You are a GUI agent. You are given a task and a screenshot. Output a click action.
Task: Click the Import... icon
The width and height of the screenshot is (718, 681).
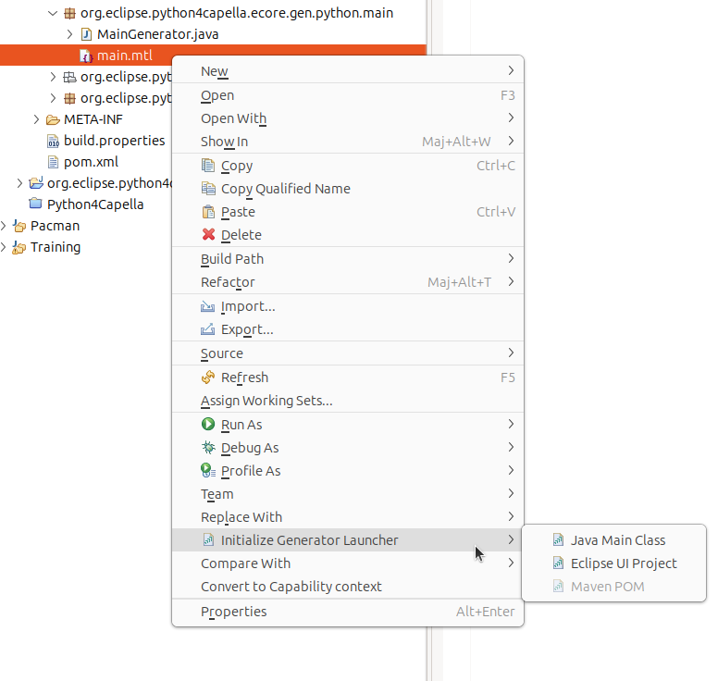pos(208,306)
